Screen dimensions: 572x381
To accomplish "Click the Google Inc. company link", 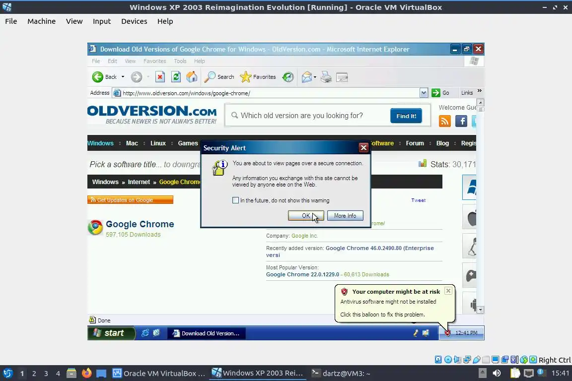I will tap(304, 236).
